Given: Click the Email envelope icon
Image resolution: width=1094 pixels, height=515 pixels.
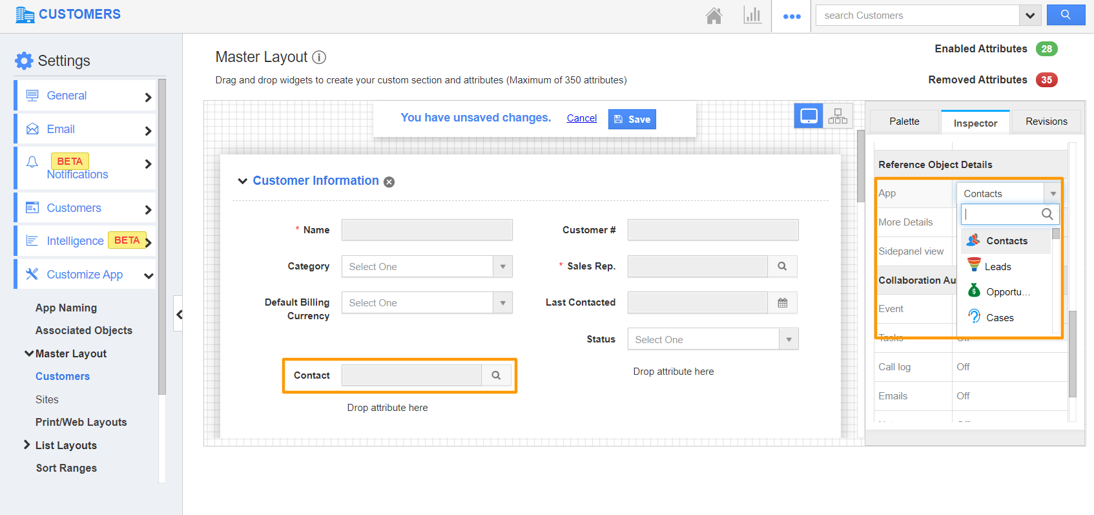Looking at the screenshot, I should pos(32,129).
